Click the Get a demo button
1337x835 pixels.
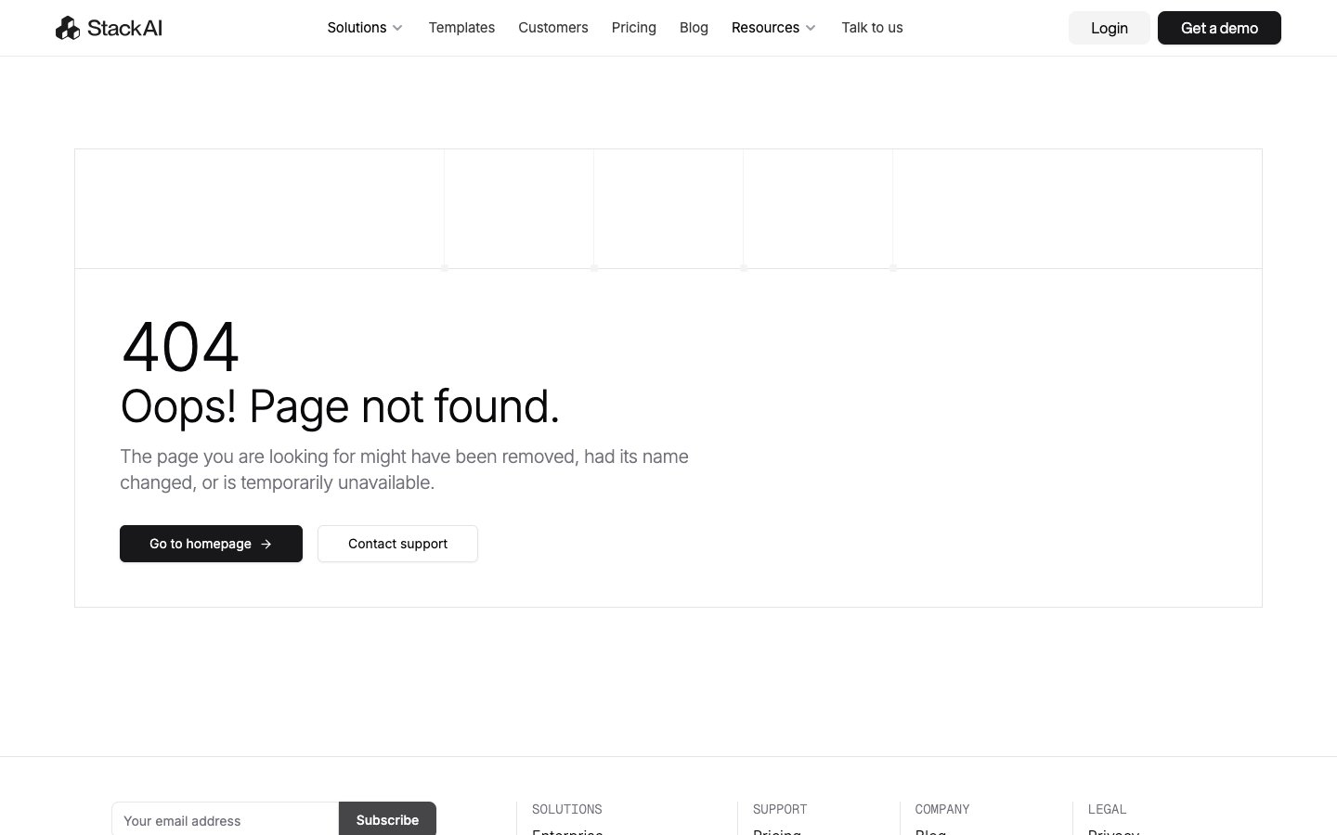point(1219,28)
